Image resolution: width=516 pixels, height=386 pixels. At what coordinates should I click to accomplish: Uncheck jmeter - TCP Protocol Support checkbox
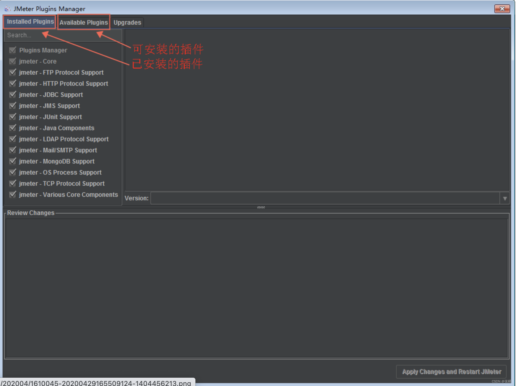click(13, 184)
